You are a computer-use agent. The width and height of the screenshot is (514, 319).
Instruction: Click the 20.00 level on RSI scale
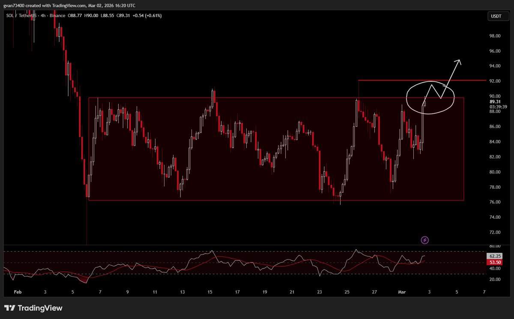tap(495, 279)
